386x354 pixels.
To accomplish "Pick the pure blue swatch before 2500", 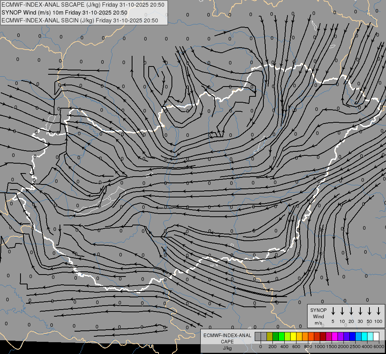I will click(352, 336).
